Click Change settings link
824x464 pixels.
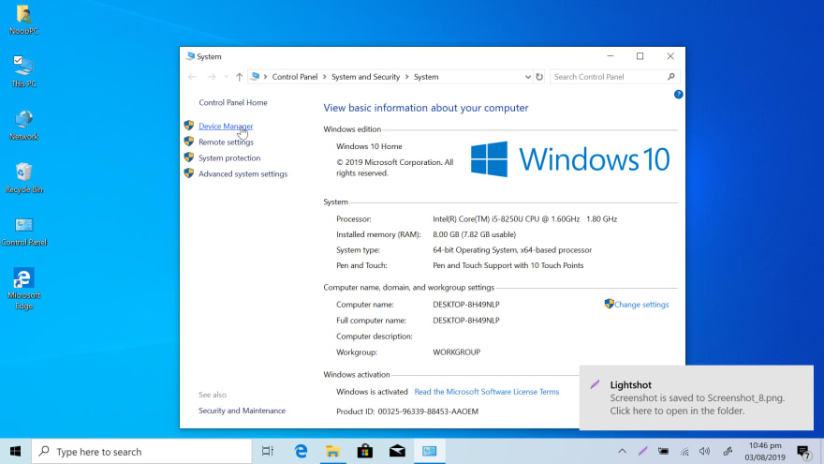(x=641, y=305)
